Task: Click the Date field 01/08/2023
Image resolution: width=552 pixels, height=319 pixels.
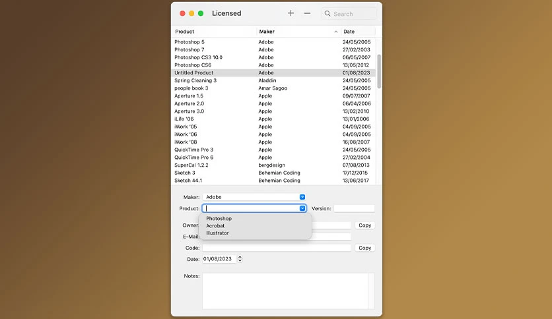Action: point(219,259)
